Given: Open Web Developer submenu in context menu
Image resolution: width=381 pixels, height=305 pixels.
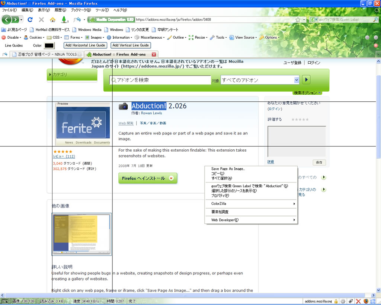Looking at the screenshot, I should (251, 220).
